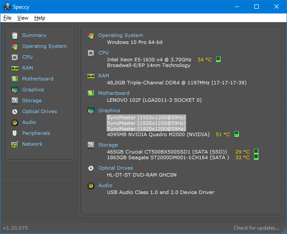Click RAM heading in summary pane
Screen dimensions: 287x234
click(x=103, y=76)
